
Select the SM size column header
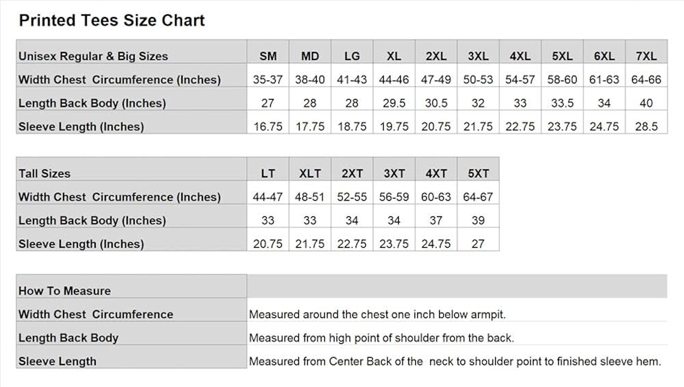click(x=268, y=56)
